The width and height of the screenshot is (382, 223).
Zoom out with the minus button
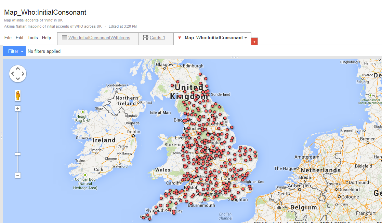point(18,175)
